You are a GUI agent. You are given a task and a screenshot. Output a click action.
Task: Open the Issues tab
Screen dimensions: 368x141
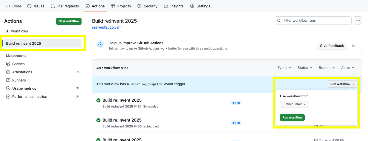36,6
